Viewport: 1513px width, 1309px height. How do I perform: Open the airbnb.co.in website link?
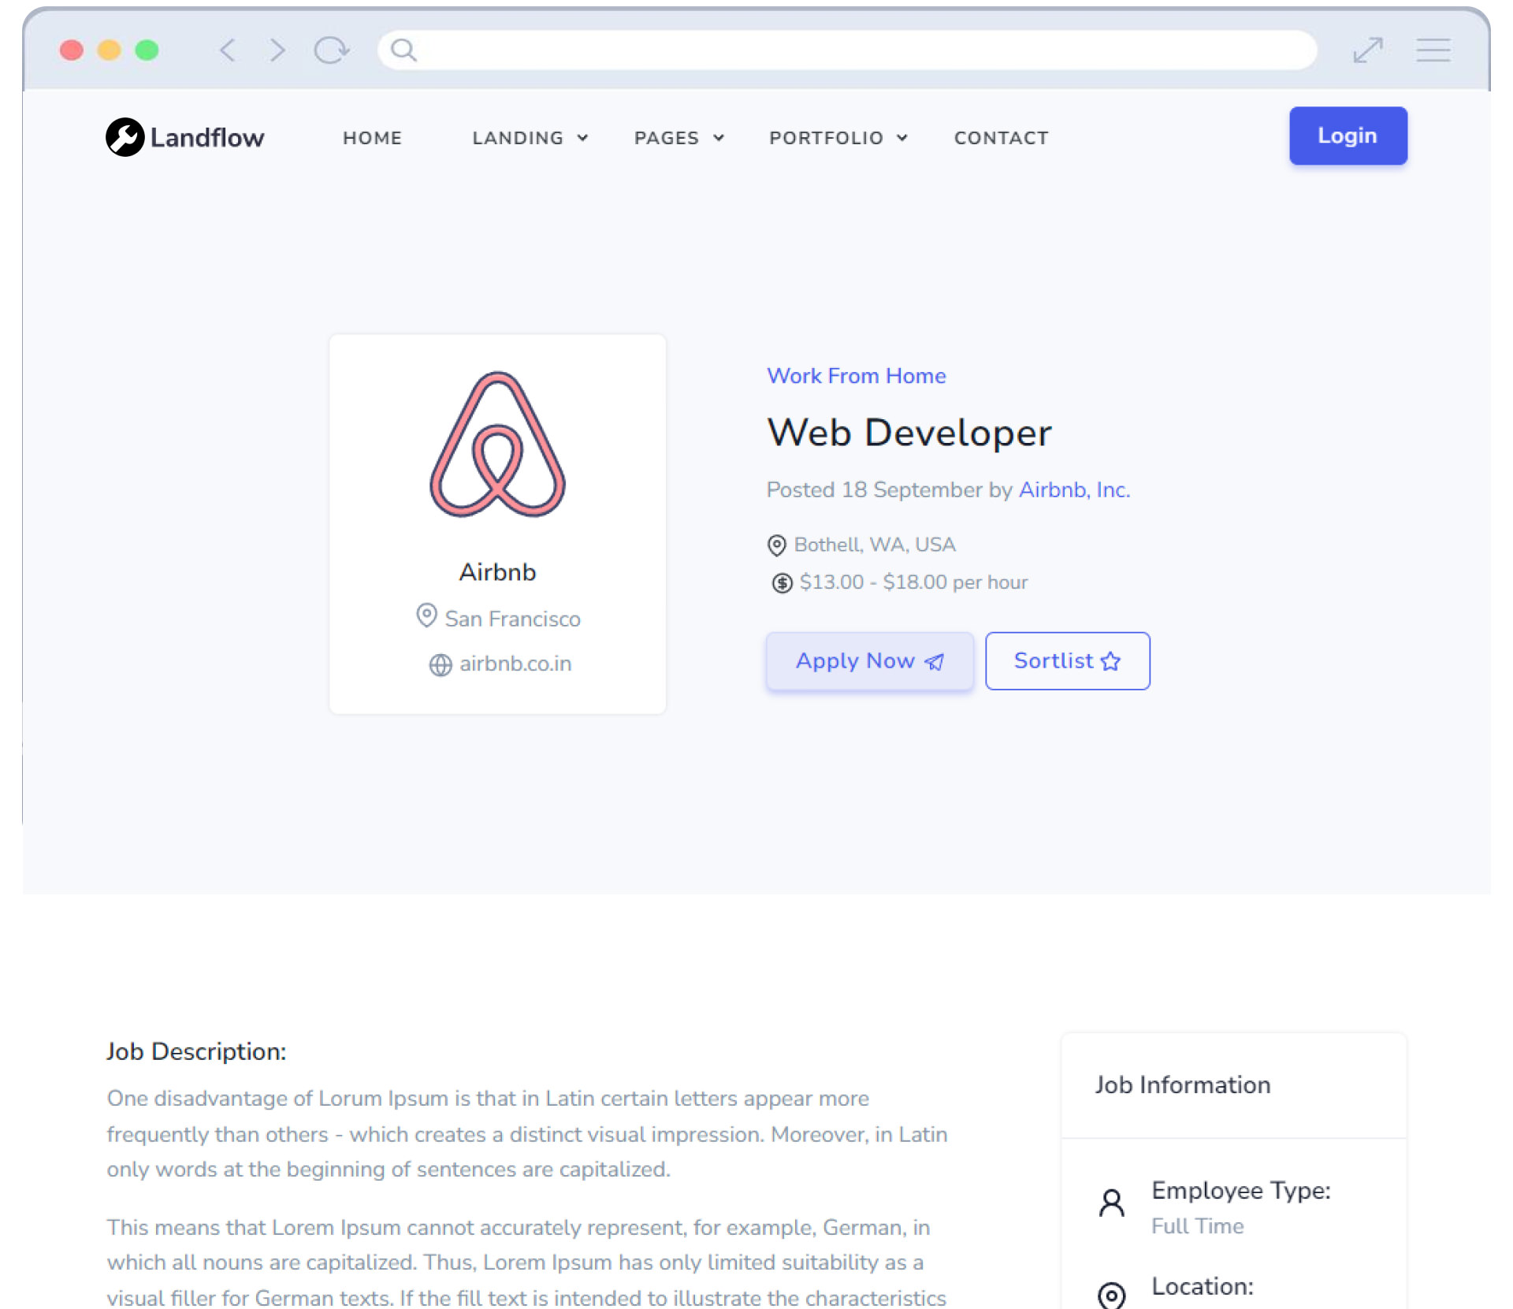(515, 664)
